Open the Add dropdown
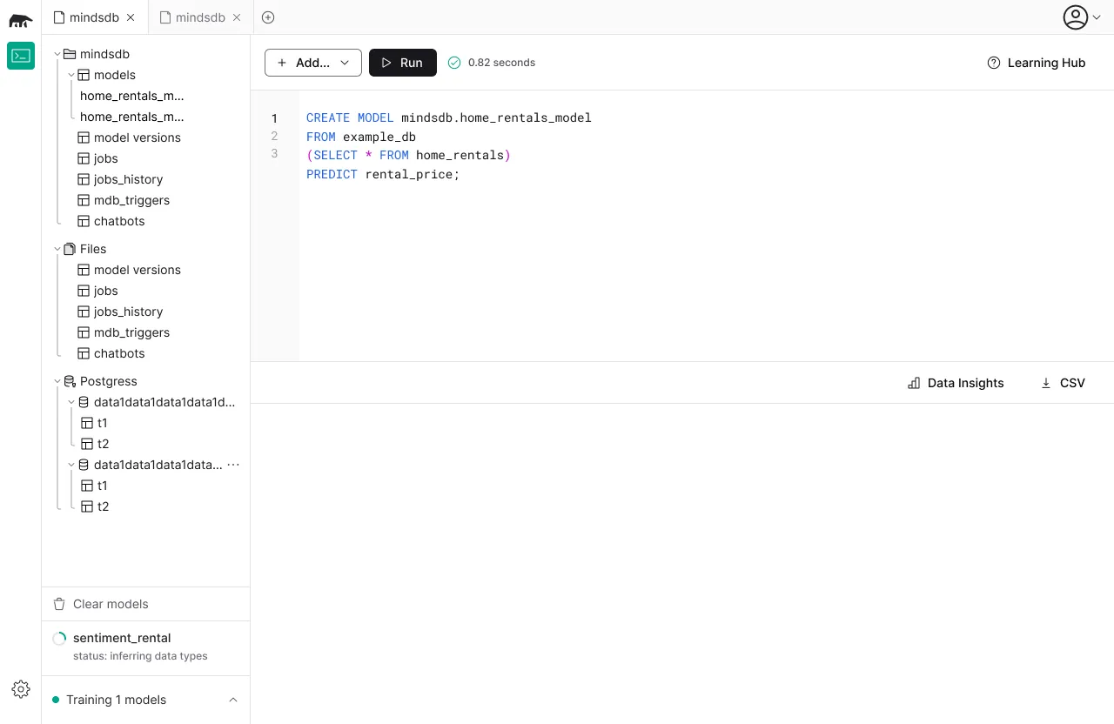The height and width of the screenshot is (724, 1114). pyautogui.click(x=313, y=63)
